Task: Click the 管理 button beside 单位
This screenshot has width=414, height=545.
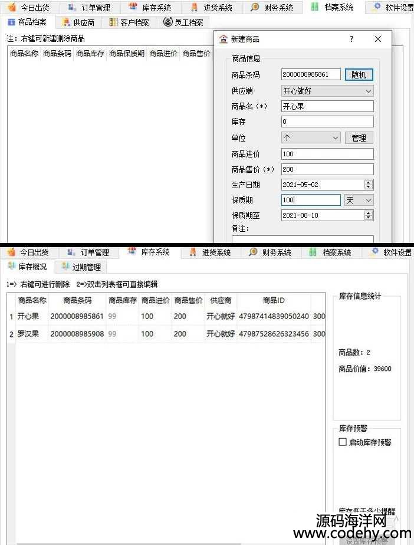Action: point(359,137)
